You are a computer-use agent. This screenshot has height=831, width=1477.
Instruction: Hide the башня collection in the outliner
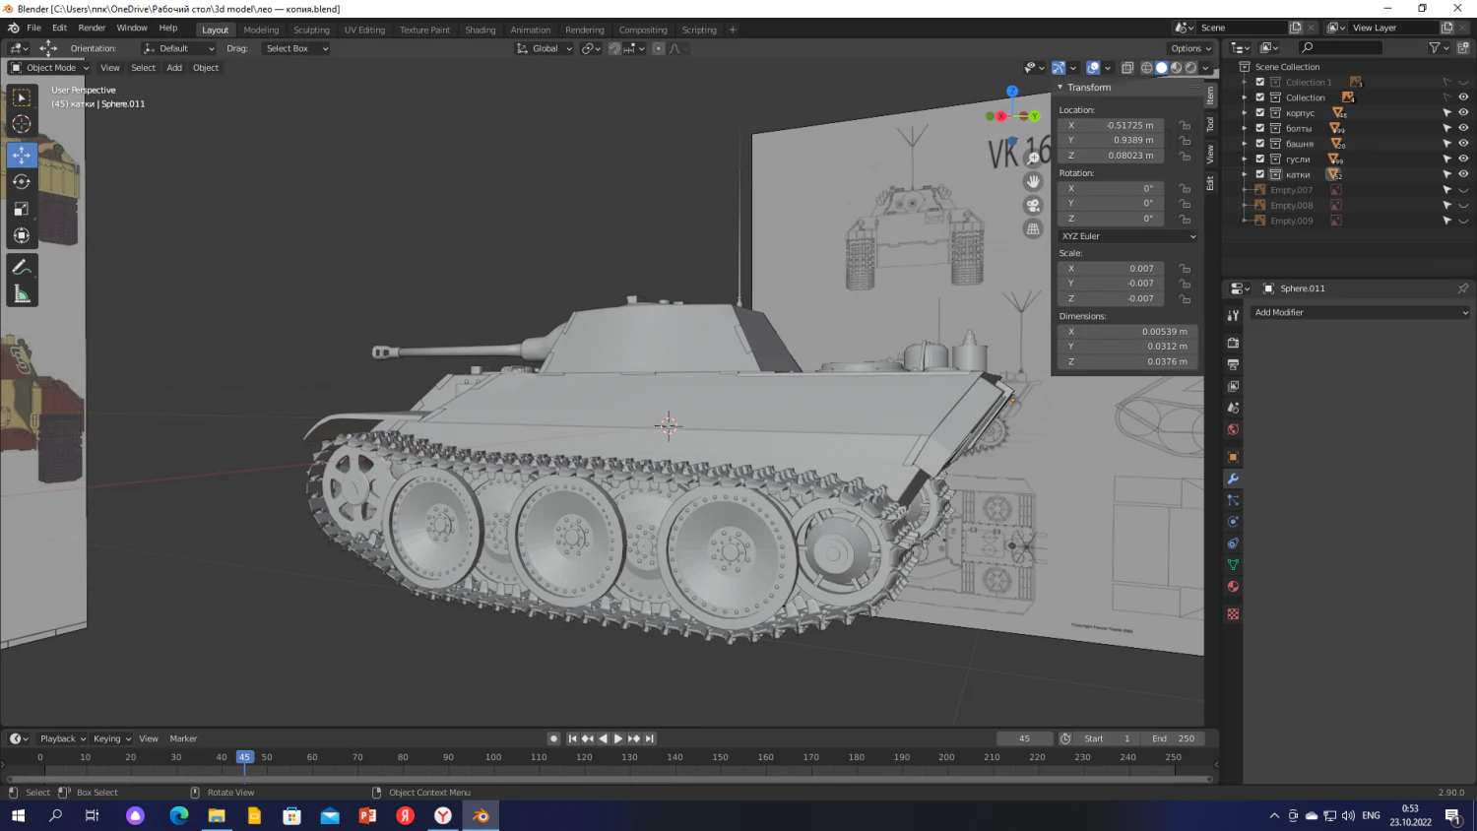(x=1463, y=144)
